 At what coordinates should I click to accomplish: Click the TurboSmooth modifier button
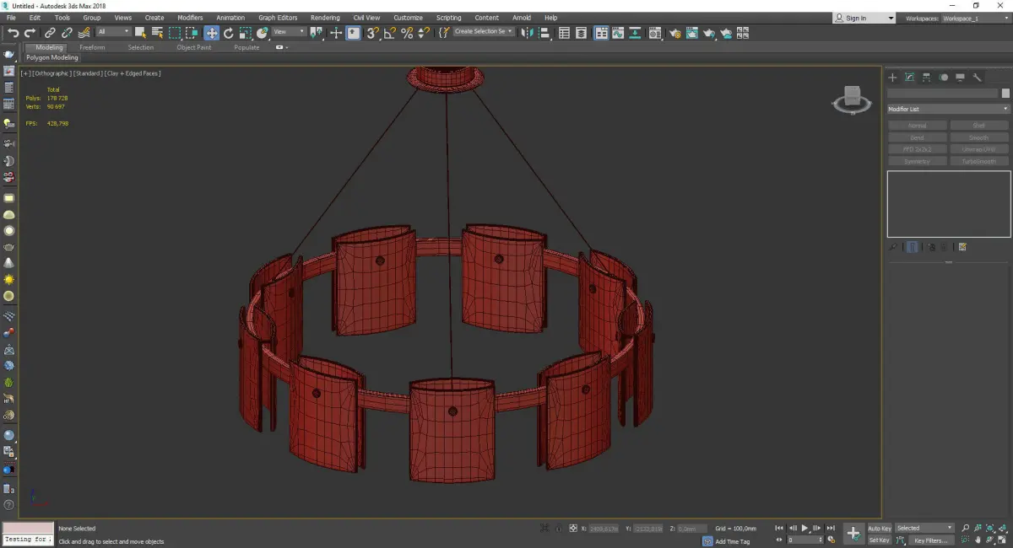click(x=979, y=161)
